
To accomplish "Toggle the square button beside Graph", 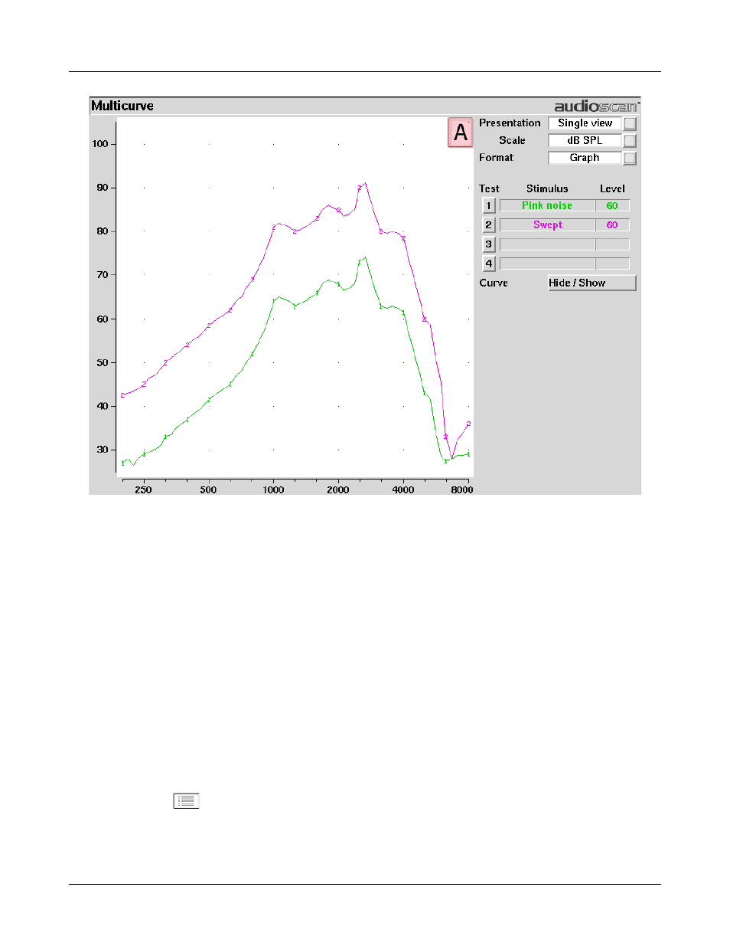I will pyautogui.click(x=630, y=159).
